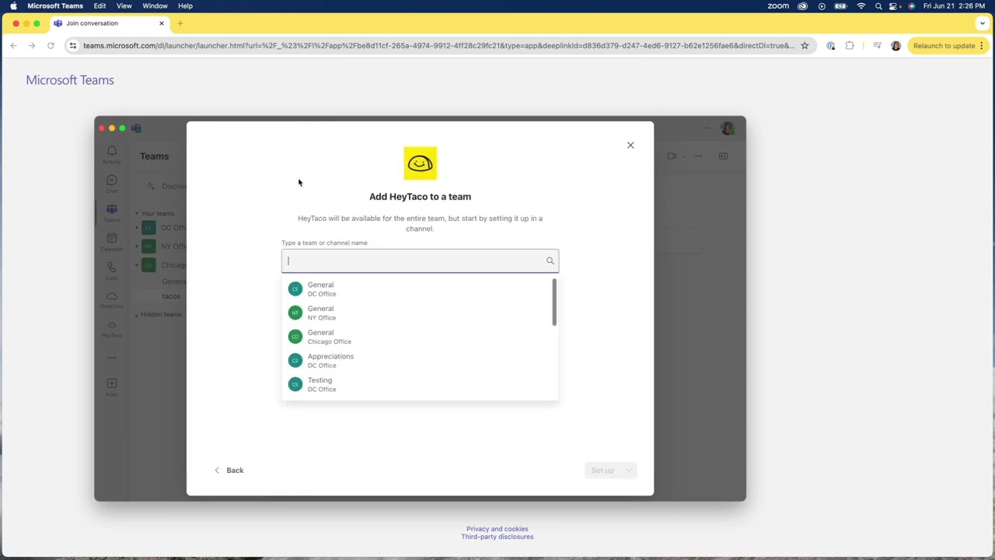Open HeyTaco app in the Teams sidebar
995x560 pixels.
coord(112,329)
